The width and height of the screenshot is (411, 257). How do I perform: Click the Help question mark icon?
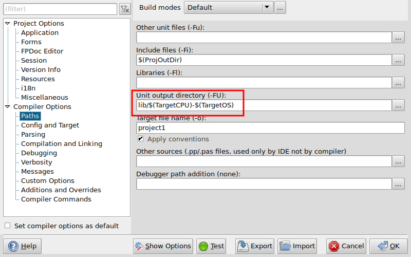13,246
